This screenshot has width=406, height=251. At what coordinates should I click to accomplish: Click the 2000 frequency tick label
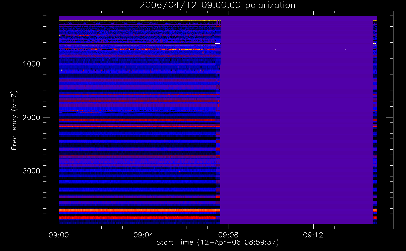tap(31, 117)
